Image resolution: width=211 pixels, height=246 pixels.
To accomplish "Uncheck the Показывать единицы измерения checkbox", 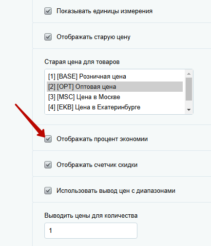I will click(48, 11).
